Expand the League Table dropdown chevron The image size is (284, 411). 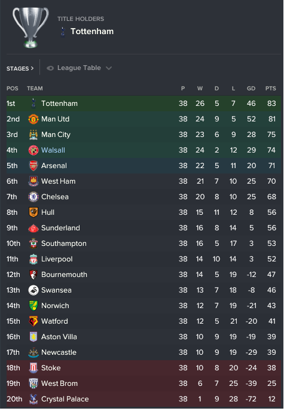pos(109,68)
